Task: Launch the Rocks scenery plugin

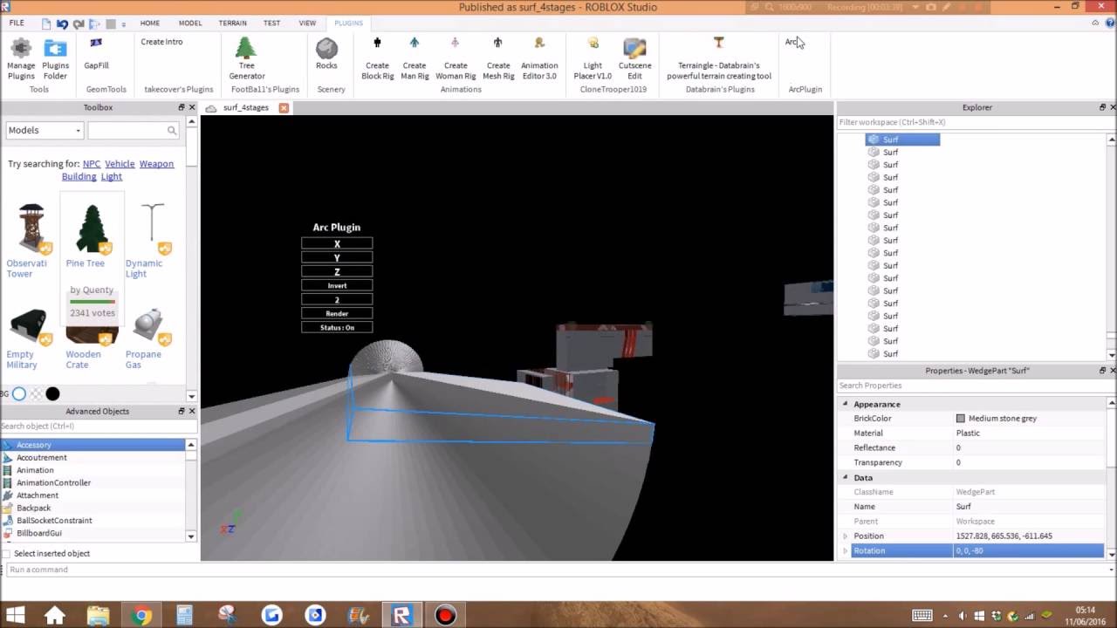Action: point(326,54)
